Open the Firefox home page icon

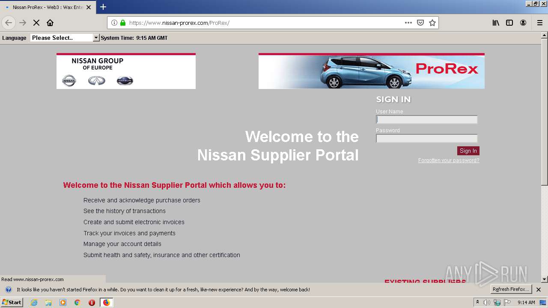click(50, 23)
